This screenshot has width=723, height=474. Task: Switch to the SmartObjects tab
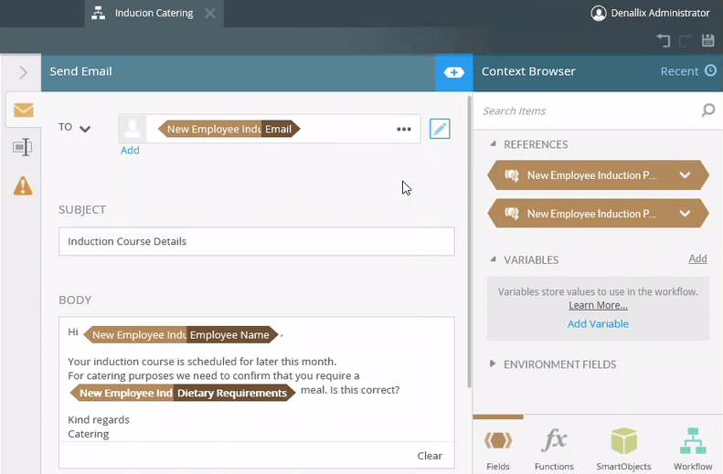pyautogui.click(x=622, y=448)
